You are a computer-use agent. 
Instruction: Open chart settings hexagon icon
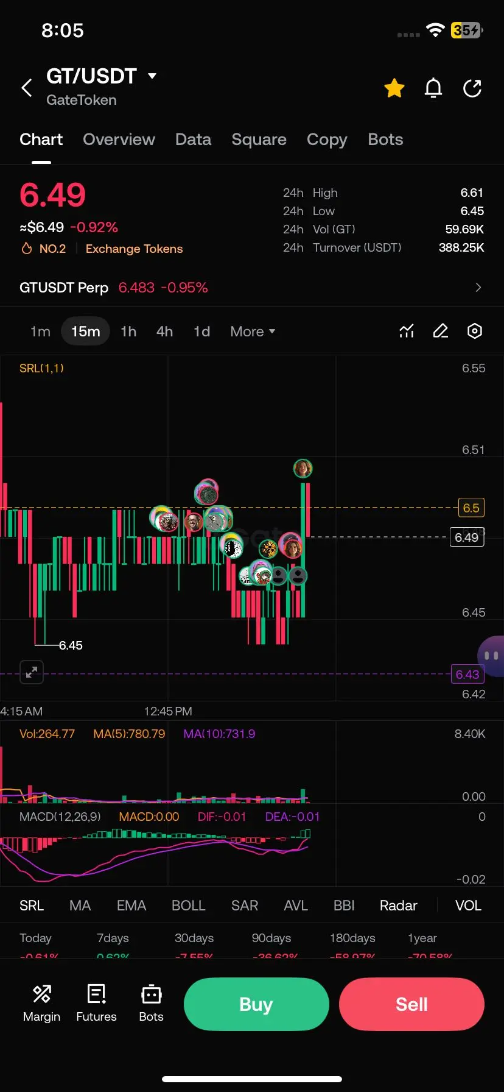pyautogui.click(x=475, y=331)
